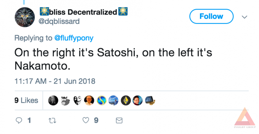Open the first dark grayscale liker avatar
Screen dimensions: 259x134
tap(53, 100)
